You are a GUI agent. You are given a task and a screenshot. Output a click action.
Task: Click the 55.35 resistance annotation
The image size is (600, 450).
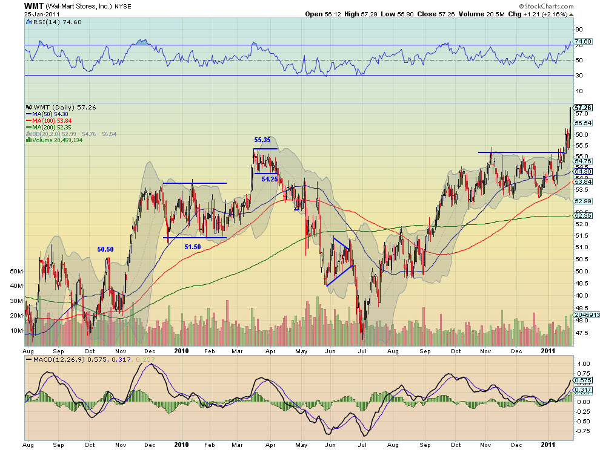(x=262, y=140)
